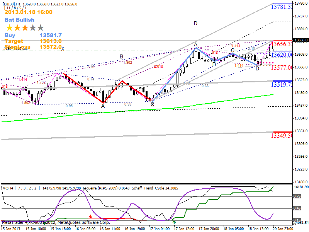309x232 pixels.
Task: Click the 2.618 ratio label
Action: 158,67
